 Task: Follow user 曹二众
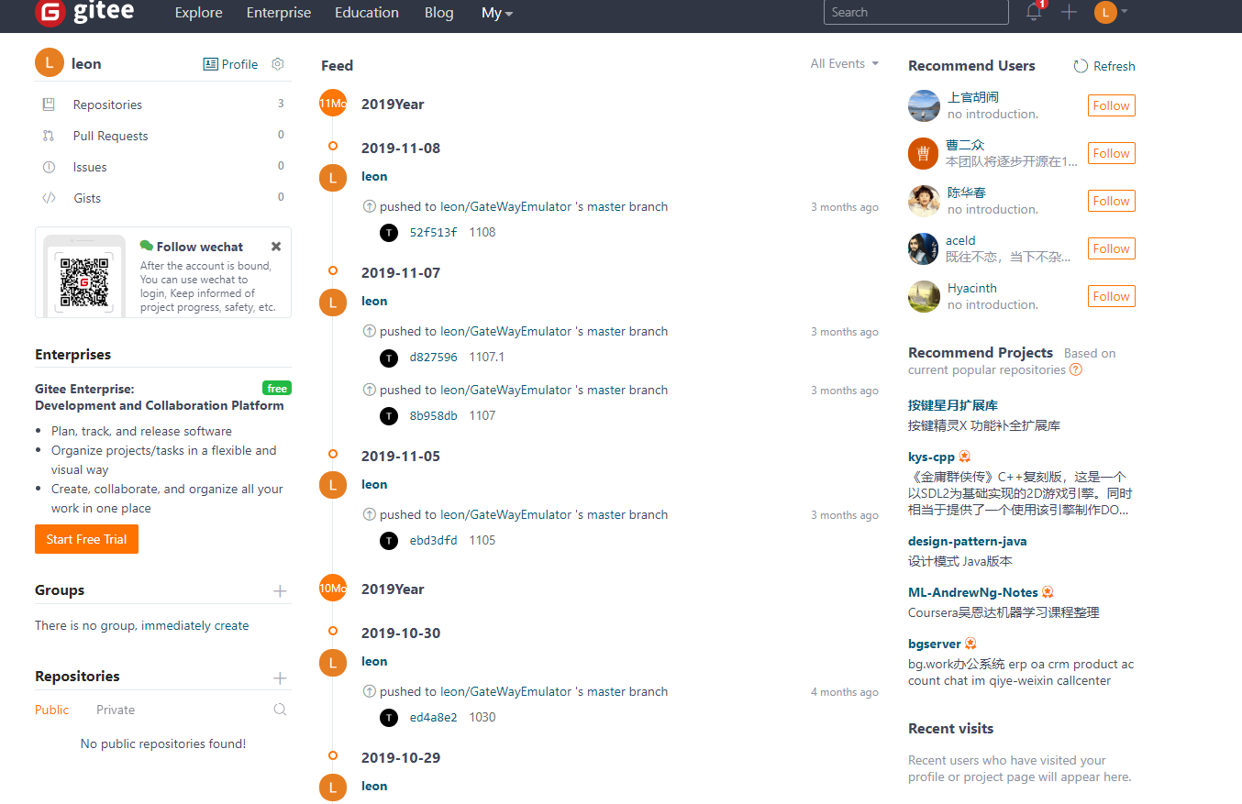click(1111, 153)
